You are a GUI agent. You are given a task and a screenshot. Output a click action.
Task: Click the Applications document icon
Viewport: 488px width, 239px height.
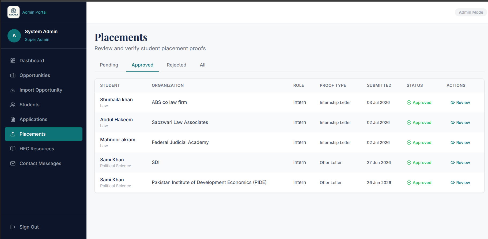[13, 119]
